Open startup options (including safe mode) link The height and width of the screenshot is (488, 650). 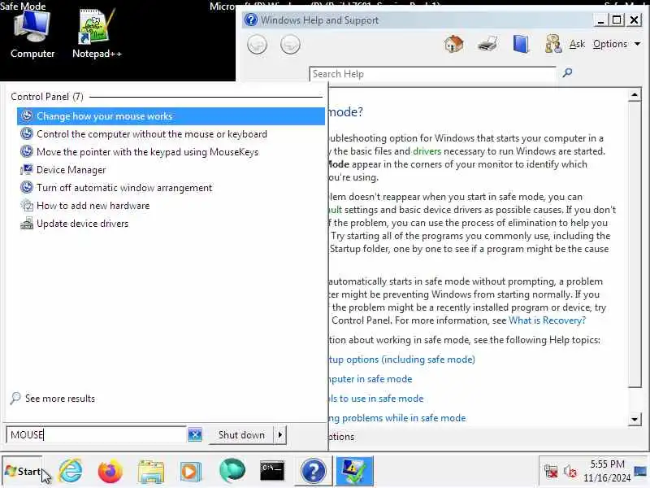click(401, 359)
